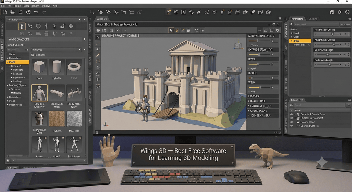352x192 pixels.
Task: Click the plus icon in viewport toolbar
Action: pos(260,30)
